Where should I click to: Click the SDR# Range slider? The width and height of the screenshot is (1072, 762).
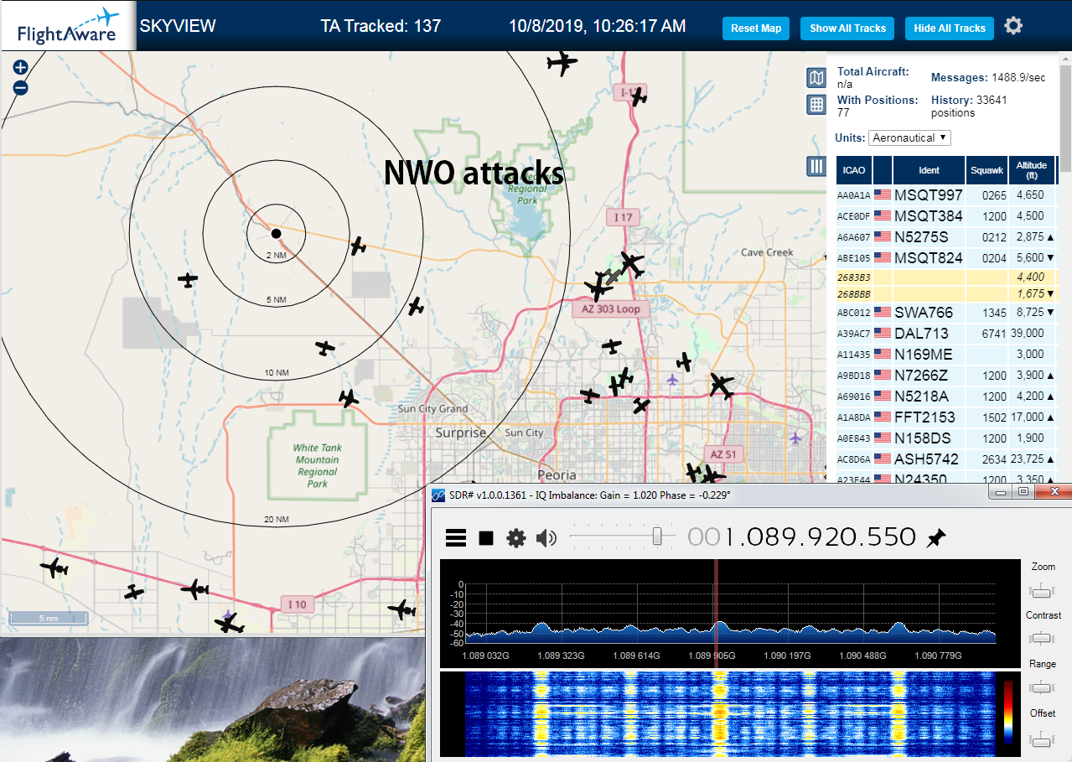1042,687
